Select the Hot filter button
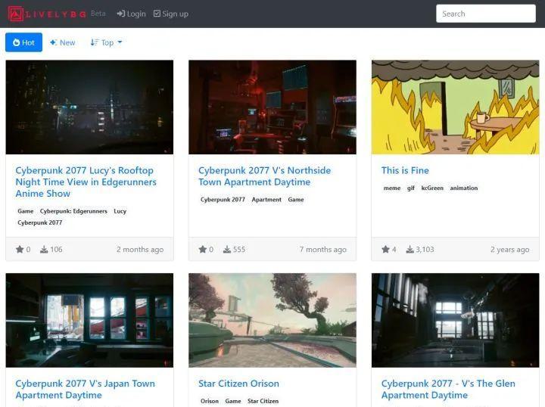545x407 pixels. click(23, 42)
